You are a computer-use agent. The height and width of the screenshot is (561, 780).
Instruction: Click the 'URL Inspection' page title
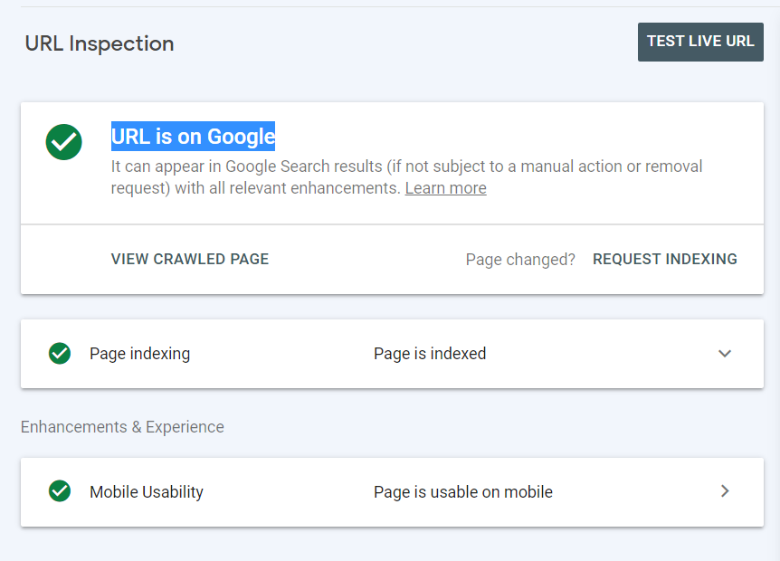click(100, 43)
